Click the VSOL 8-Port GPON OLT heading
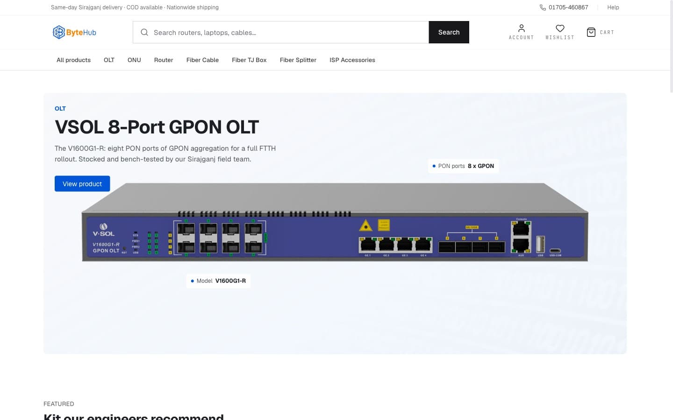The image size is (673, 420). pos(157,127)
